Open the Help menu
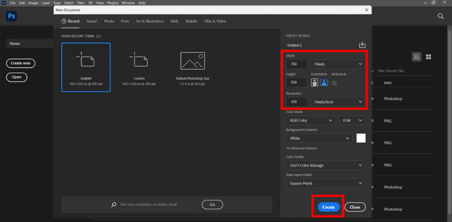 142,3
